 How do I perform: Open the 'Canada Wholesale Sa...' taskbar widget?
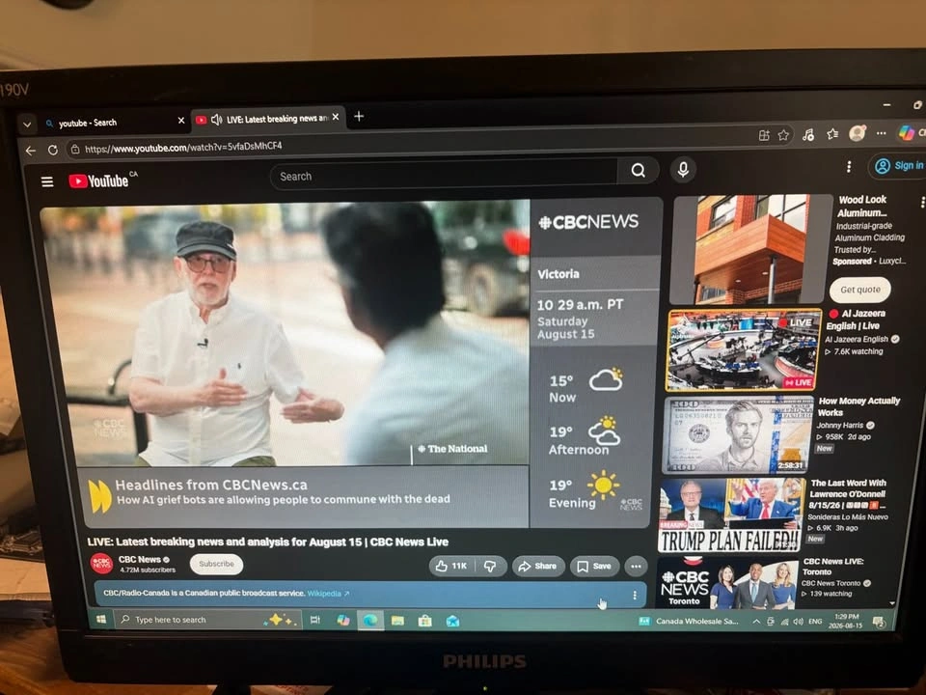(688, 621)
